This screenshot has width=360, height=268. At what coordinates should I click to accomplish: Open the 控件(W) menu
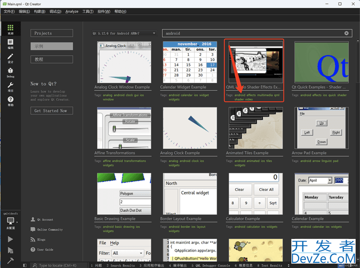click(x=104, y=11)
